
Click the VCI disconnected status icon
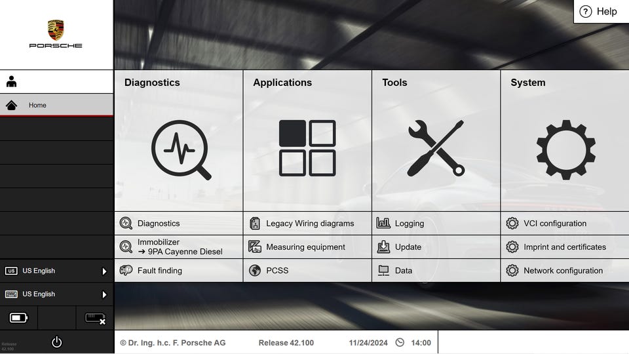[95, 319]
